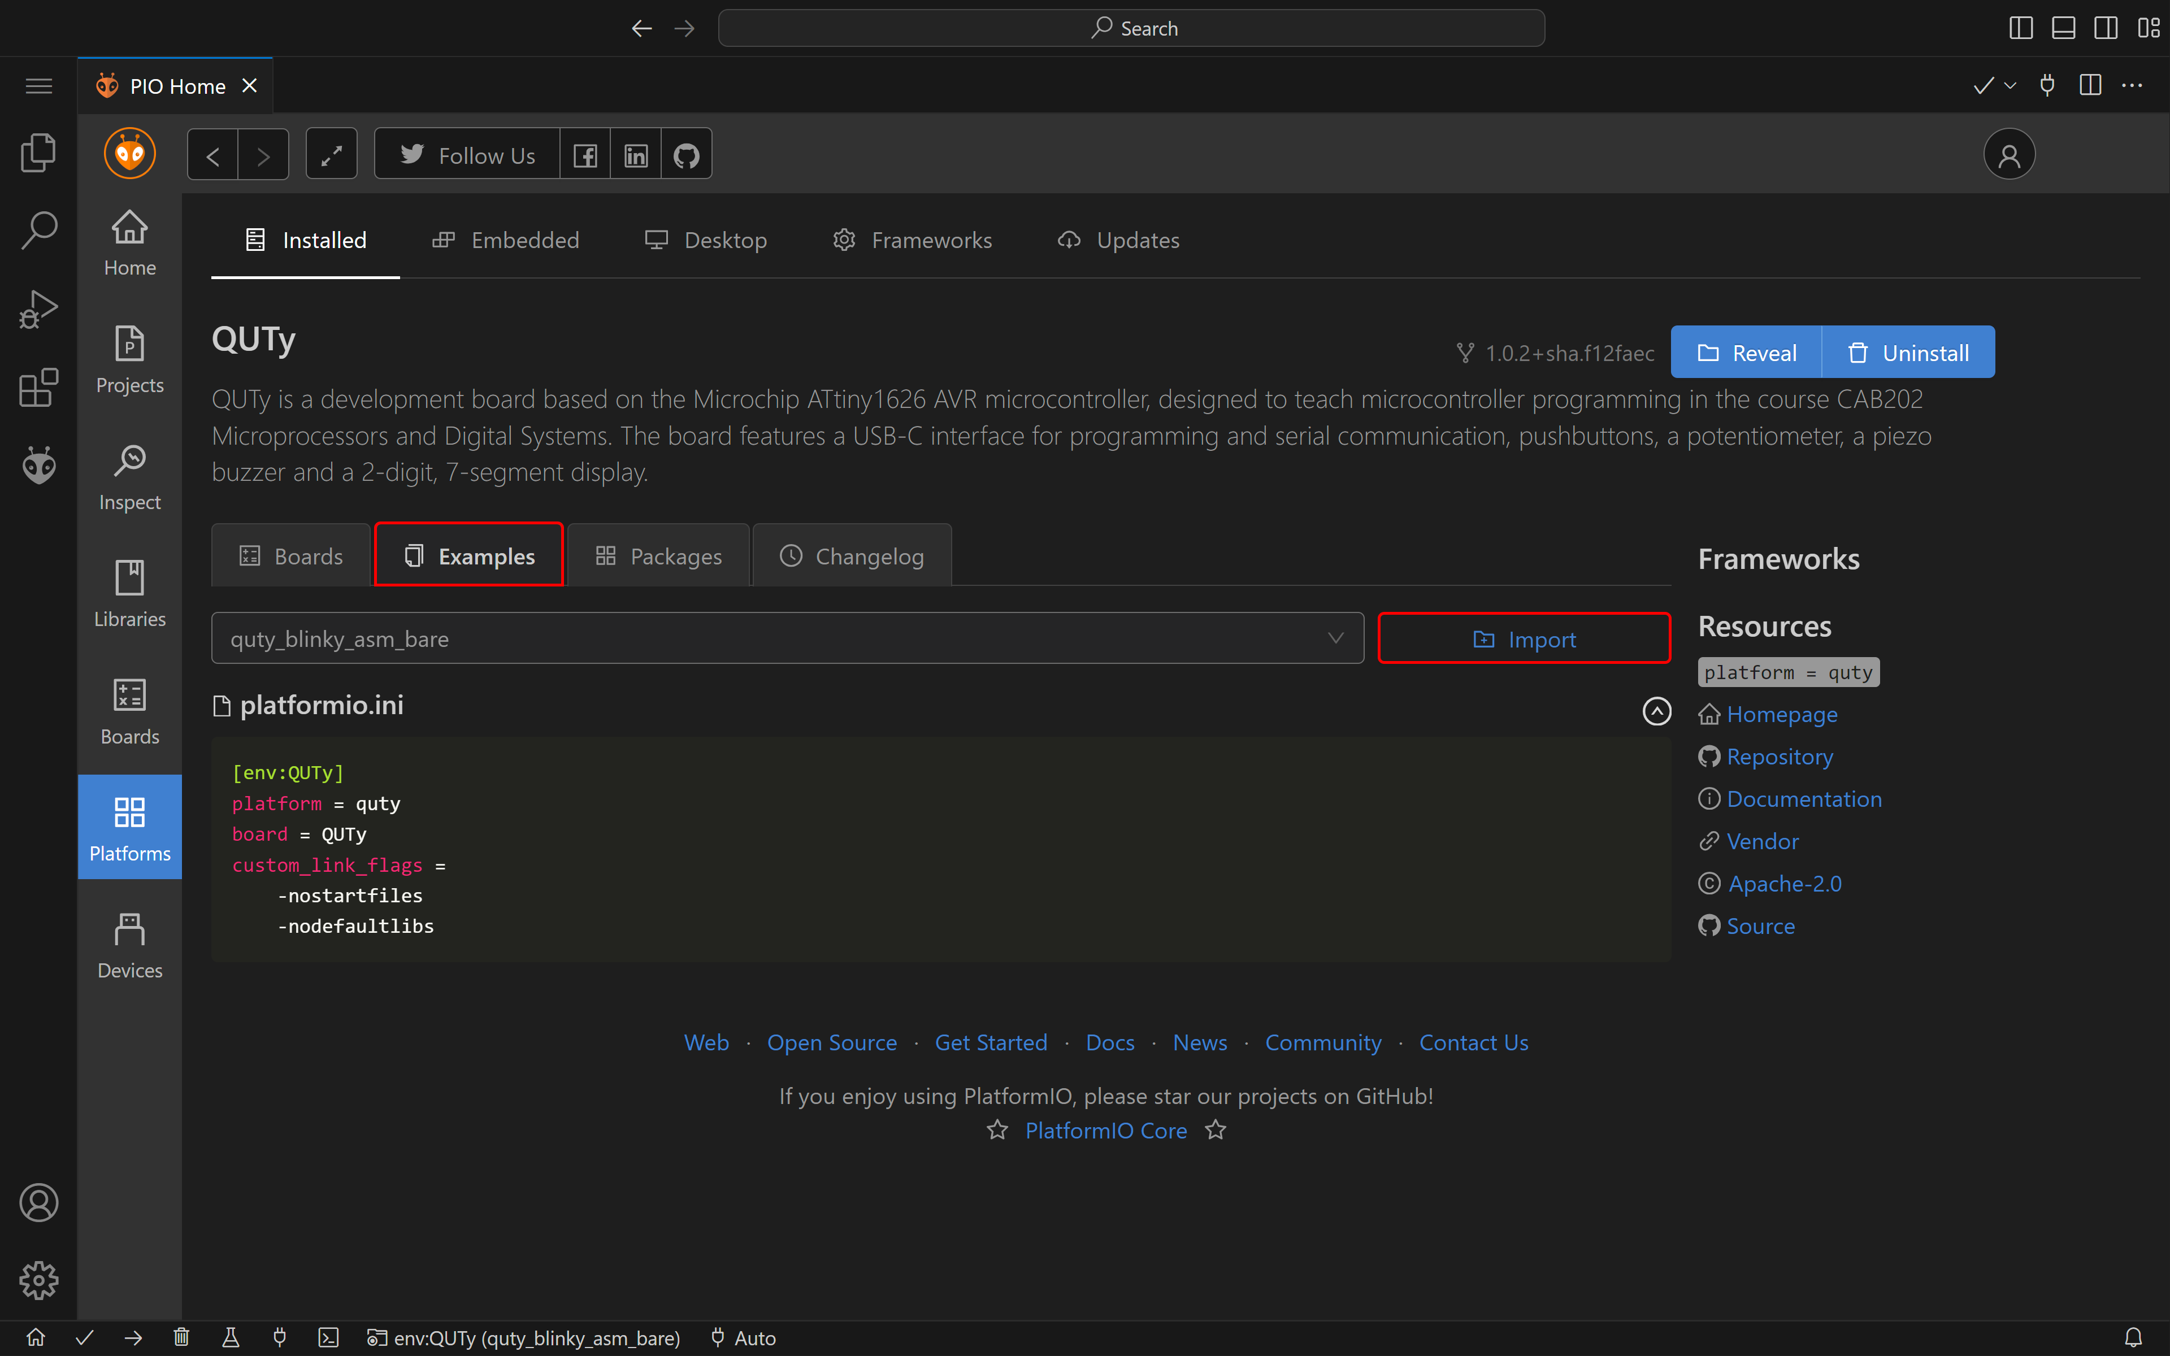Open the Extensions view in the activity bar
The height and width of the screenshot is (1356, 2170).
pos(38,388)
